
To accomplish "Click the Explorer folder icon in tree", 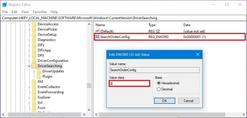I will click(x=34, y=97).
